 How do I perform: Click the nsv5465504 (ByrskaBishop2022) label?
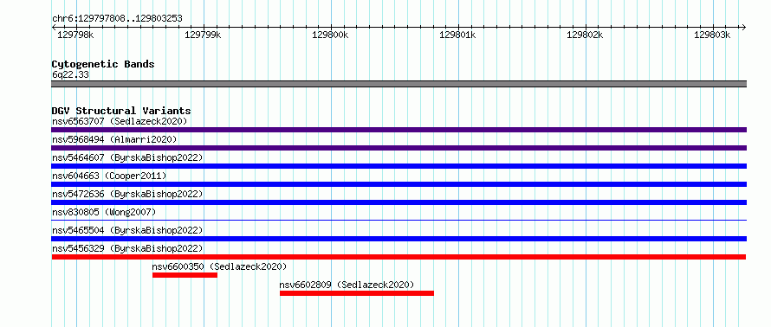[127, 230]
